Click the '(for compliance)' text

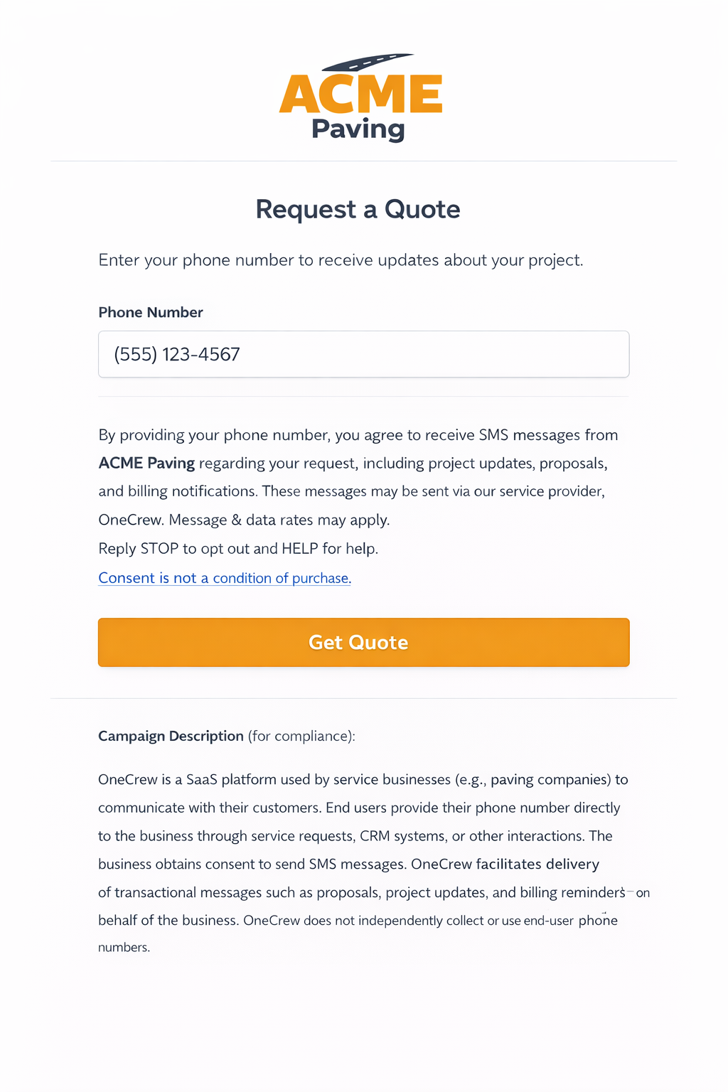click(x=302, y=736)
